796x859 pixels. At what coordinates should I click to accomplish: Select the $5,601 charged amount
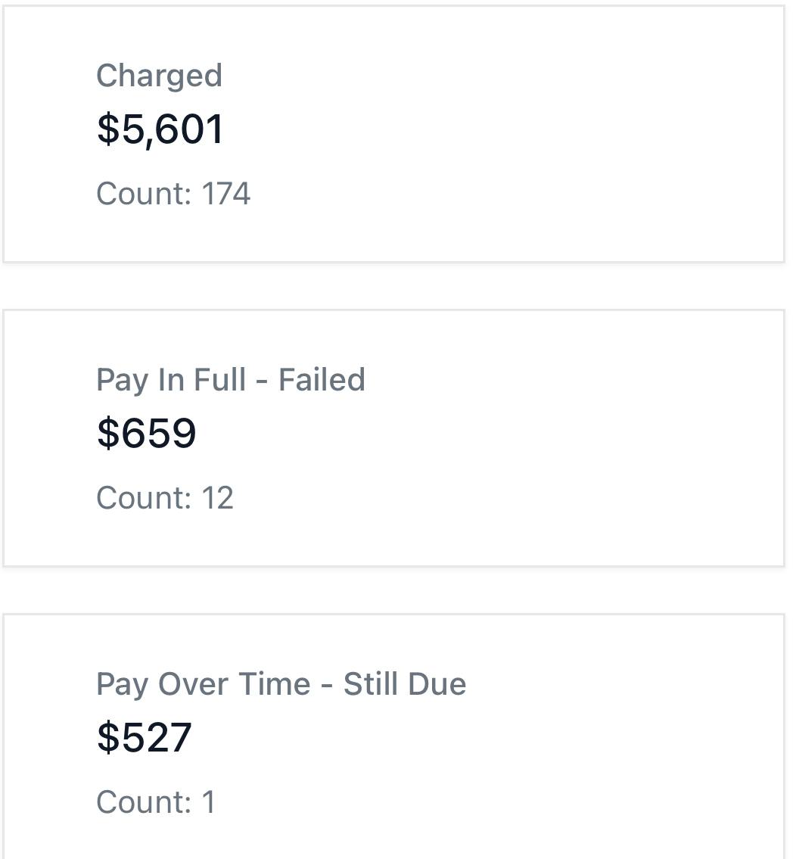tap(160, 129)
